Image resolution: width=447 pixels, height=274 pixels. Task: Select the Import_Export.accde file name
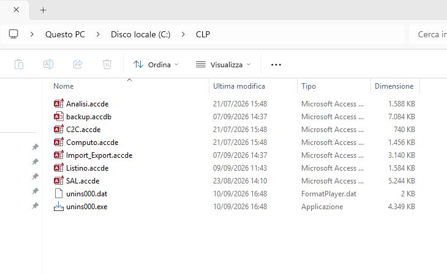point(99,155)
